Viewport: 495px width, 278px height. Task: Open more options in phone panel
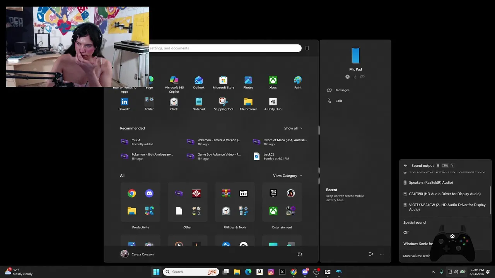click(382, 254)
